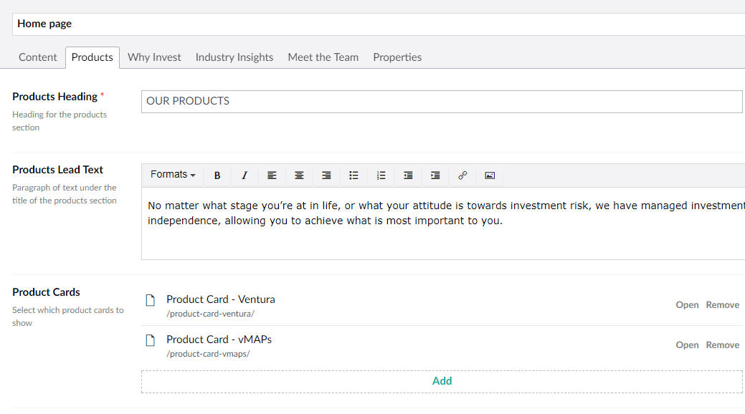
Task: Decrease indent of the paragraph
Action: tap(408, 175)
